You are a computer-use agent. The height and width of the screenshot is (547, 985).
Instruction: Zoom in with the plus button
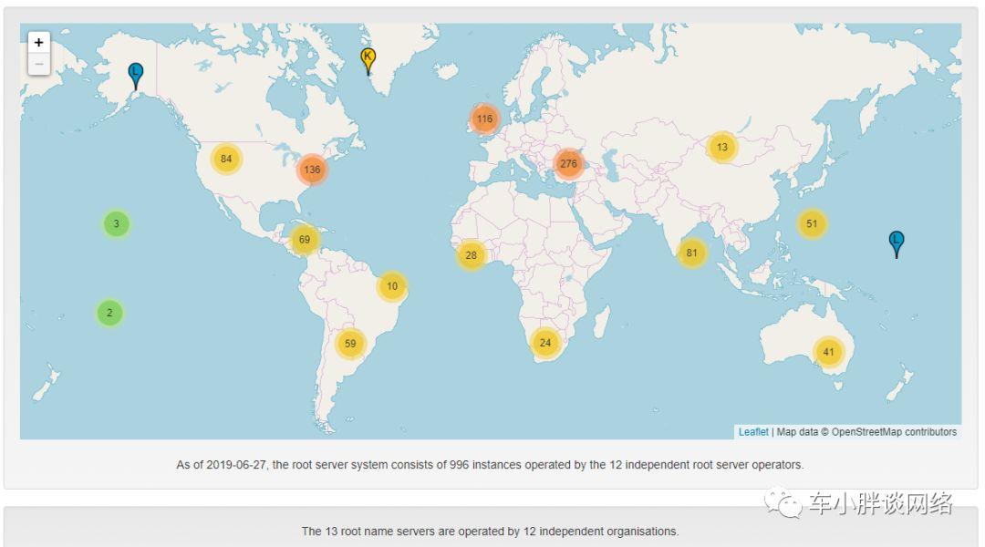pyautogui.click(x=39, y=42)
